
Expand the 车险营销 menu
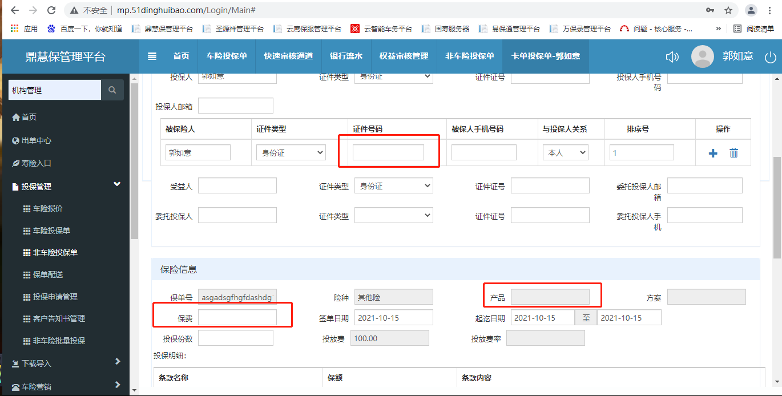(x=66, y=386)
